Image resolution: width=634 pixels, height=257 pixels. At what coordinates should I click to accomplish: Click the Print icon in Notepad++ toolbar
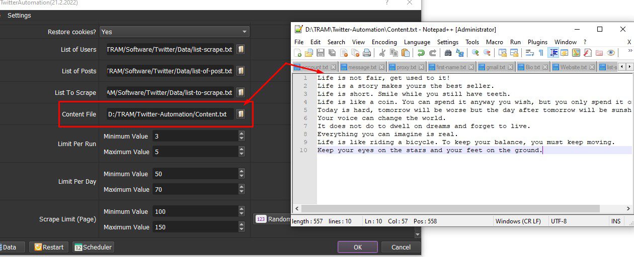coord(367,53)
